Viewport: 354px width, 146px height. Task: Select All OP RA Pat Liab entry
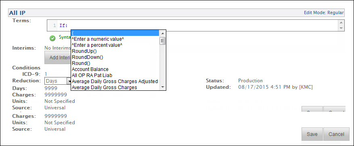pyautogui.click(x=115, y=75)
